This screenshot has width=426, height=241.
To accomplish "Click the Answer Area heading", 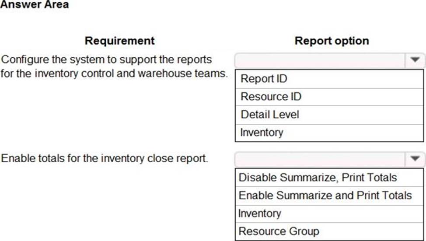I will click(x=35, y=5).
